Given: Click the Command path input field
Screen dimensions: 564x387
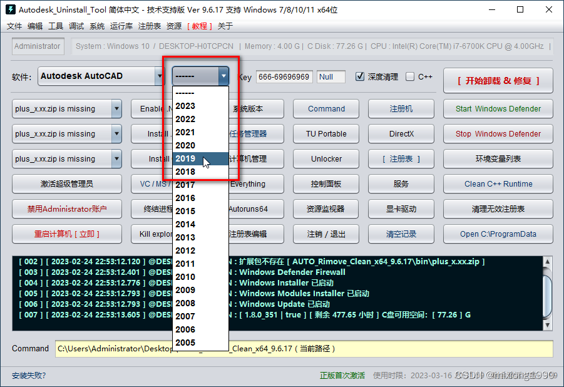Looking at the screenshot, I should click(x=304, y=348).
